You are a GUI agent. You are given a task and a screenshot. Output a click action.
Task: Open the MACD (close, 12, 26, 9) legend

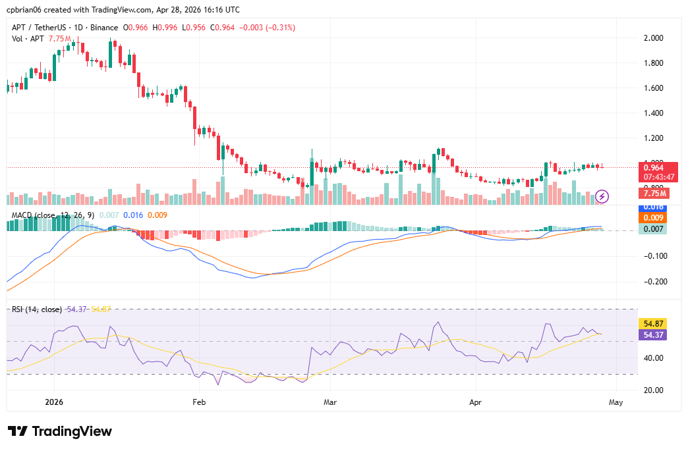click(x=53, y=215)
